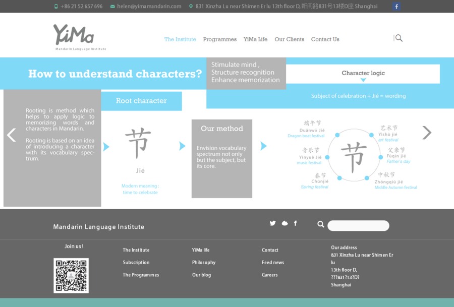
Task: Open footer link Feed news
Action: (x=273, y=263)
